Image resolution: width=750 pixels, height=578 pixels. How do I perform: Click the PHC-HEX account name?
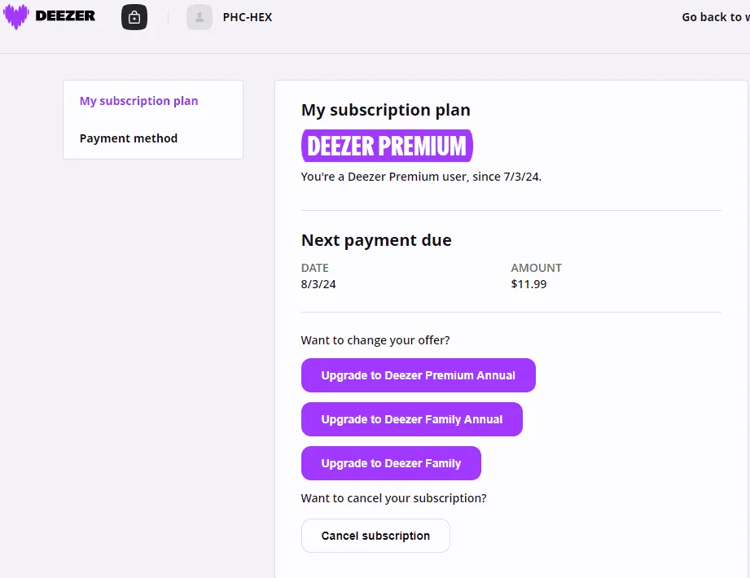point(248,17)
